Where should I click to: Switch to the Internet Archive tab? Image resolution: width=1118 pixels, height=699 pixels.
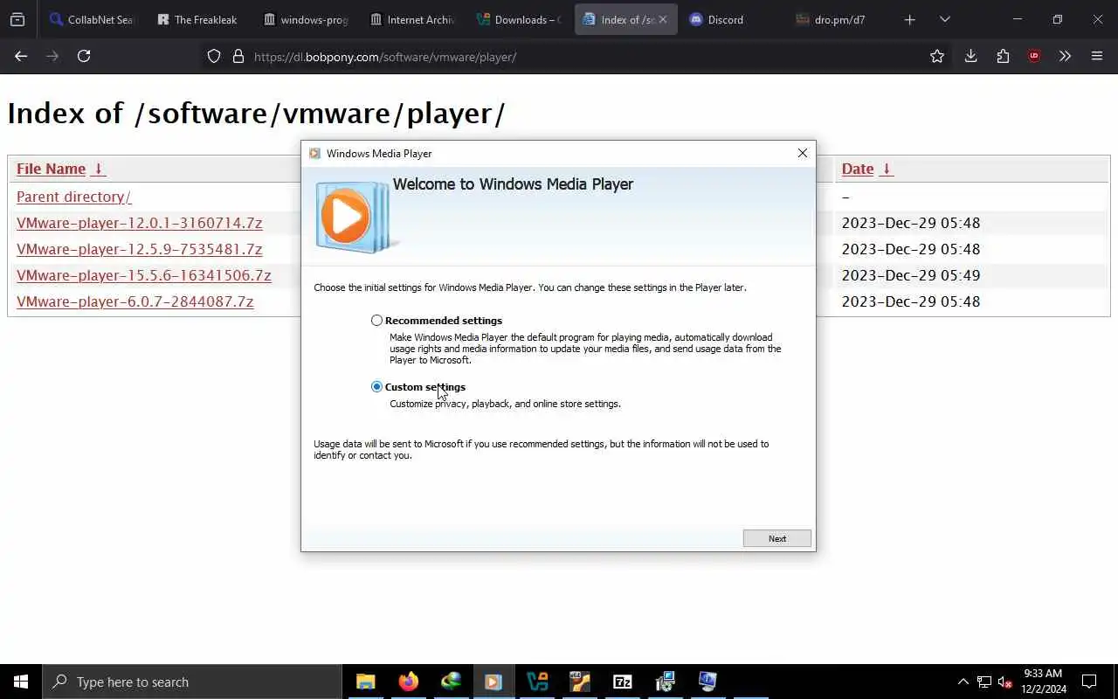click(411, 19)
